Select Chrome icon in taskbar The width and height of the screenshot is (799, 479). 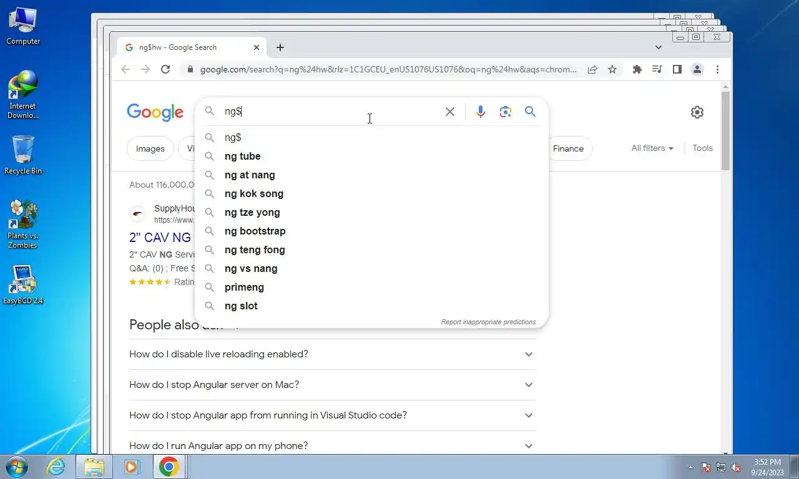pyautogui.click(x=169, y=467)
